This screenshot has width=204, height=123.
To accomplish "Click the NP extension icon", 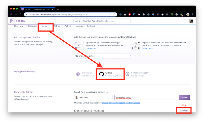I will coord(167,14).
